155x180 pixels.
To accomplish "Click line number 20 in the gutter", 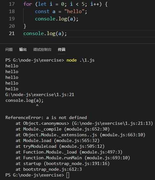I will [12, 26].
